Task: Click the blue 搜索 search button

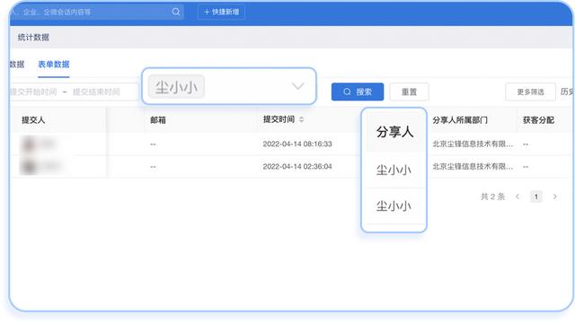Action: (358, 92)
